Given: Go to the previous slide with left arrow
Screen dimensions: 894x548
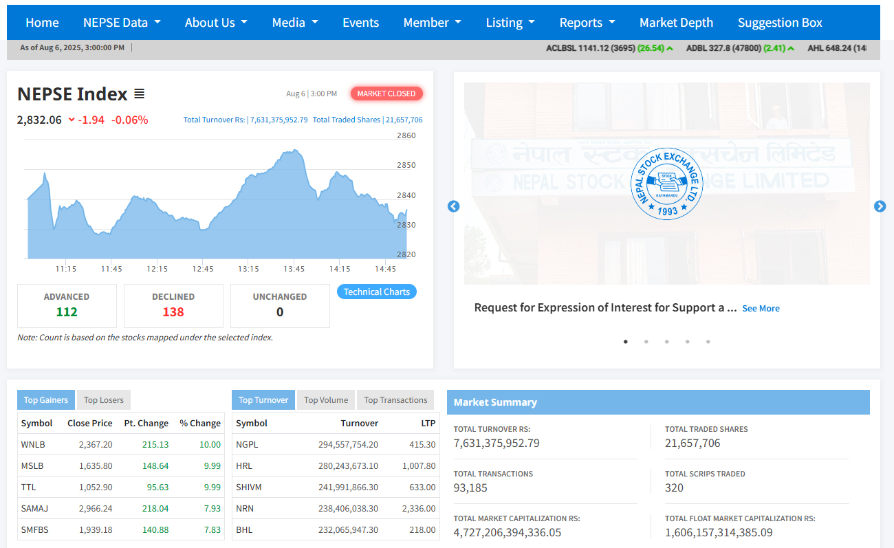Looking at the screenshot, I should point(453,206).
